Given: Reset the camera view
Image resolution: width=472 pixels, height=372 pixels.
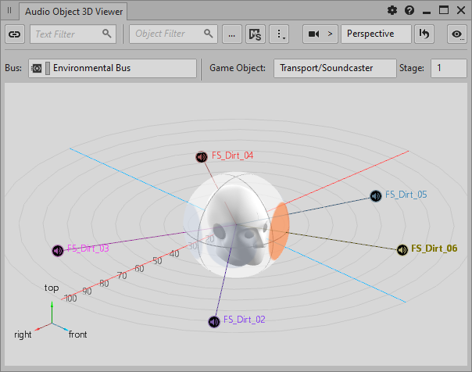Looking at the screenshot, I should click(424, 34).
